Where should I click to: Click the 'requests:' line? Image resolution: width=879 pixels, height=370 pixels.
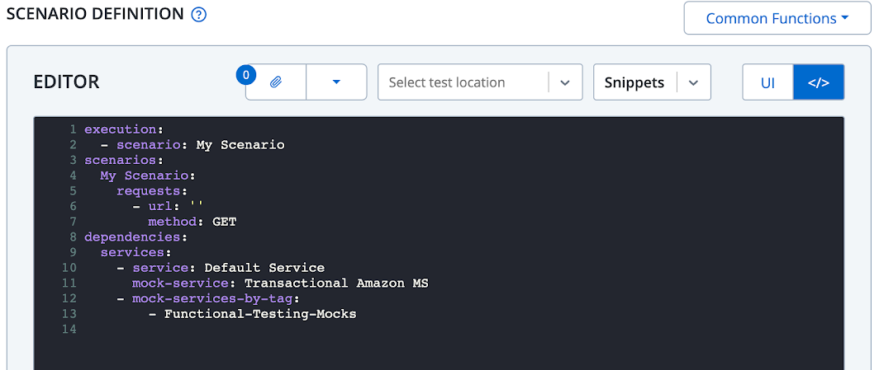(x=152, y=191)
